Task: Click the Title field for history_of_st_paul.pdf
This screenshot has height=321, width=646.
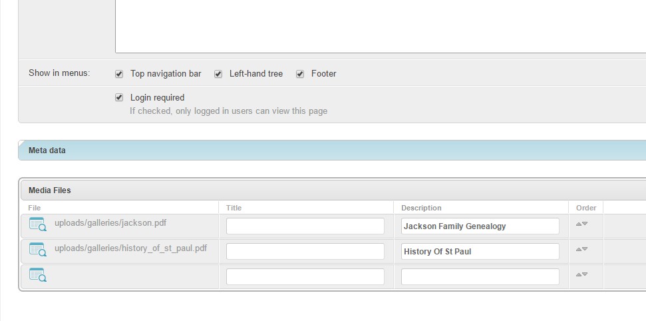Action: (x=305, y=251)
